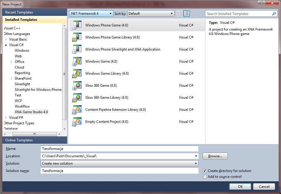Select the Silverlight tree item
This screenshot has height=194, width=281.
pyautogui.click(x=22, y=84)
